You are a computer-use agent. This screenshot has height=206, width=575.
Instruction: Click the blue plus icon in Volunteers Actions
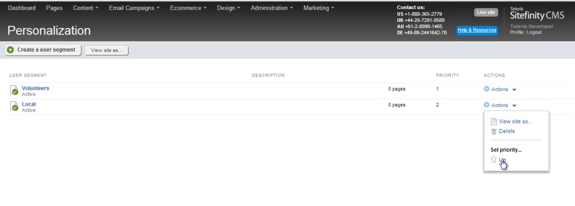487,89
